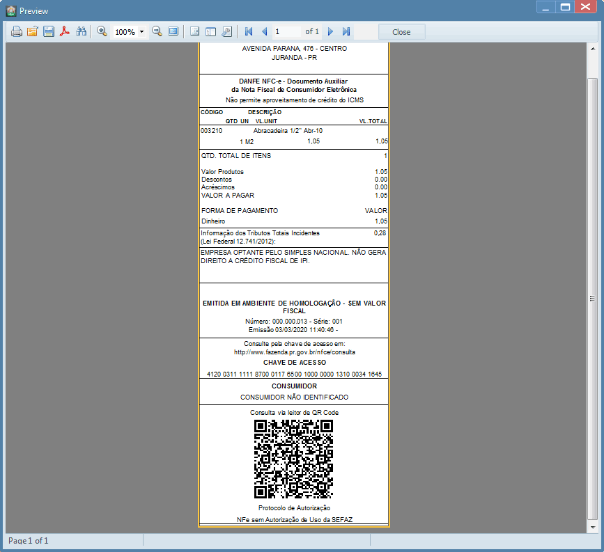Click the 'Dinheiro' payment method text
The height and width of the screenshot is (552, 604).
213,221
